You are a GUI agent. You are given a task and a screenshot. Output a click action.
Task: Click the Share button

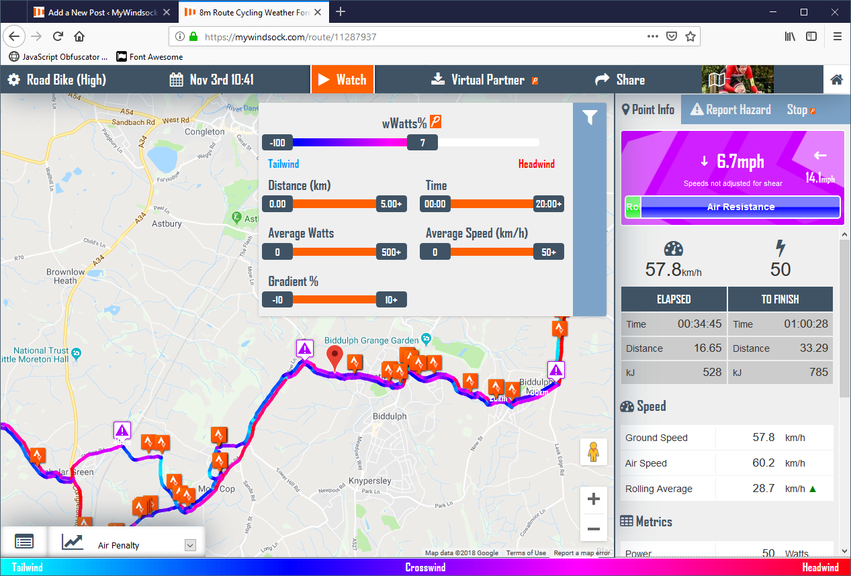point(620,80)
